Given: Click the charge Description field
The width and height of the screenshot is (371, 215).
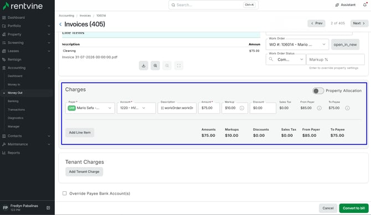Looking at the screenshot, I should (x=177, y=108).
